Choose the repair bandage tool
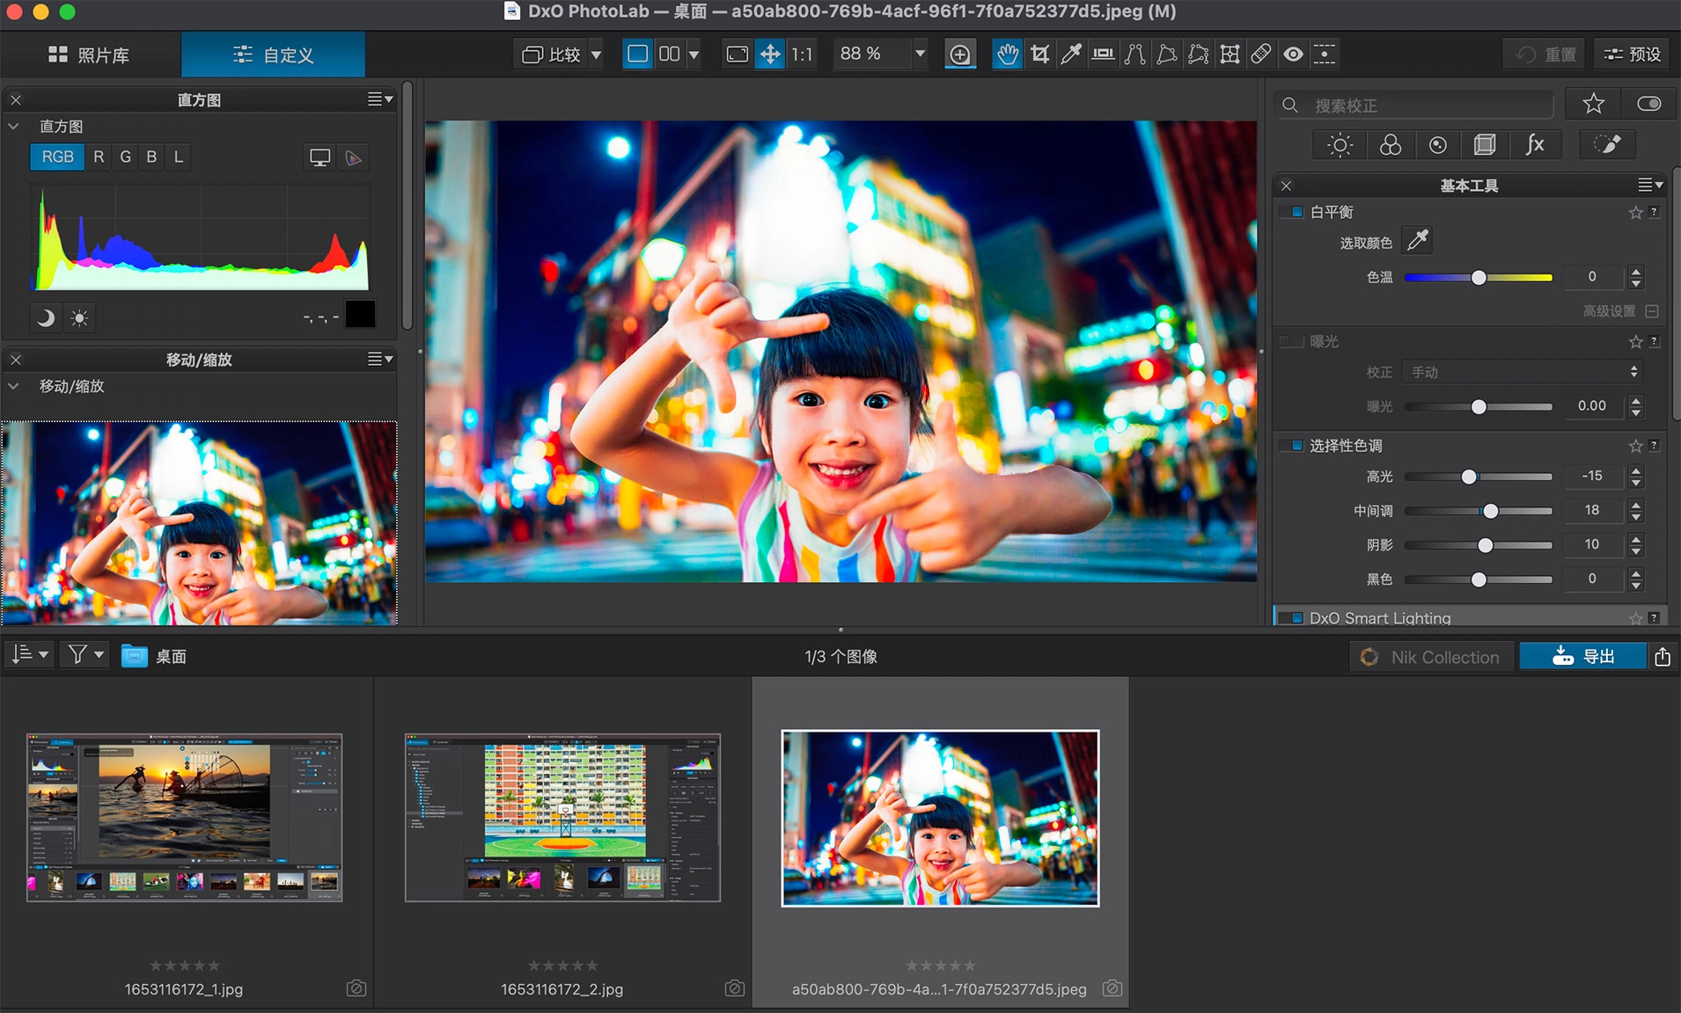Viewport: 1681px width, 1013px height. pyautogui.click(x=1261, y=55)
